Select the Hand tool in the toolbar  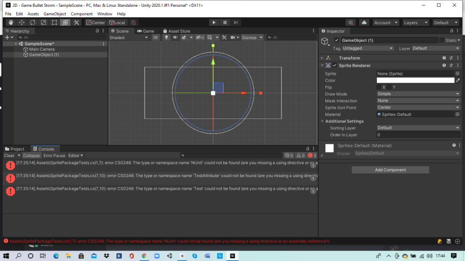(x=10, y=22)
